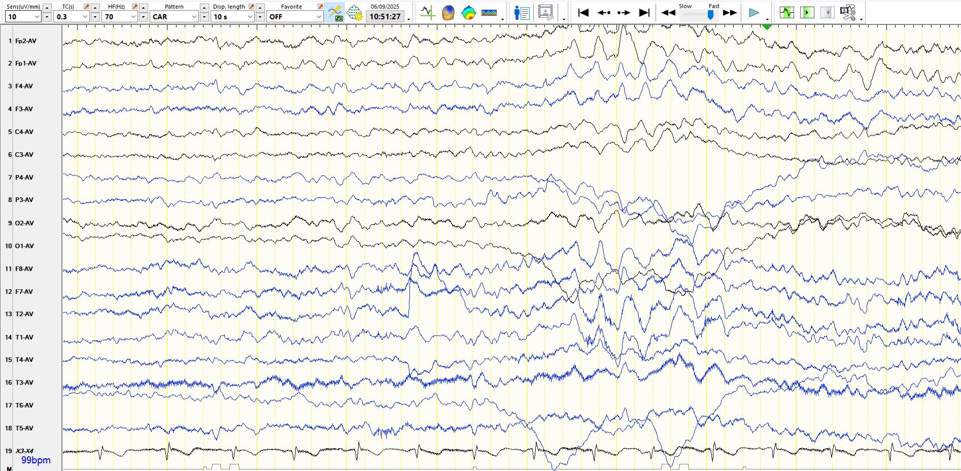This screenshot has width=961, height=471.
Task: Open the video and waveform clipping tool
Action: [848, 13]
